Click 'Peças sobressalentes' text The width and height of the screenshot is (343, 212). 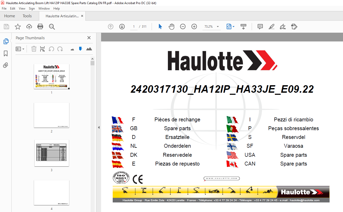(x=293, y=128)
